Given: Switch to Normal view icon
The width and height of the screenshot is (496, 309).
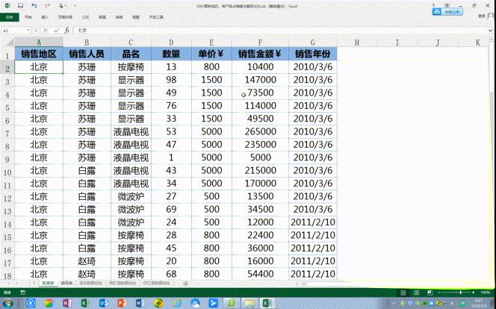Looking at the screenshot, I should tap(403, 293).
